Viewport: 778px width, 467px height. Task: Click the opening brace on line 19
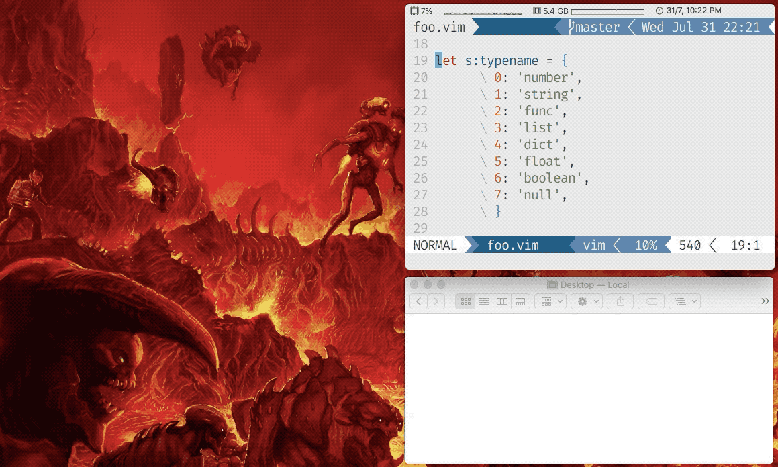click(x=565, y=60)
